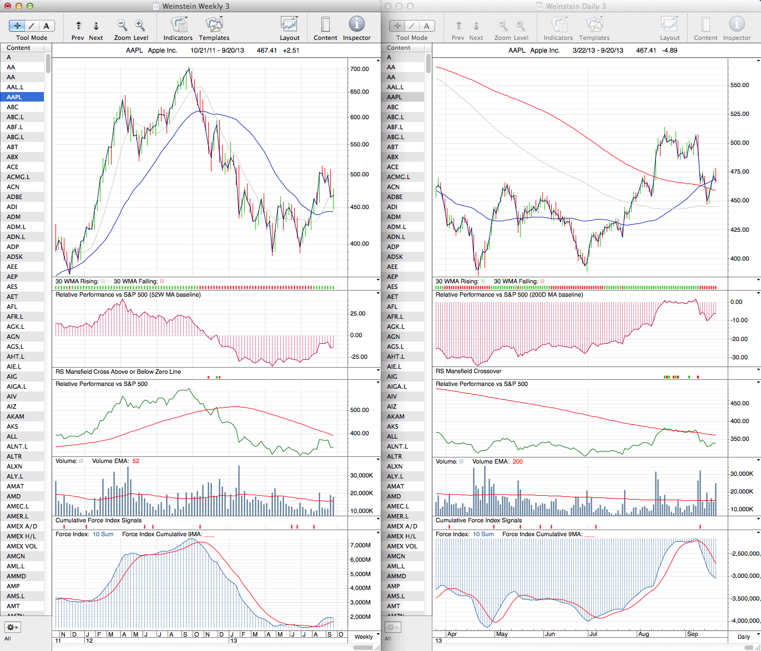Screen dimensions: 761x651
Task: Select ADBE in the Weekly symbol list
Action: (x=14, y=197)
